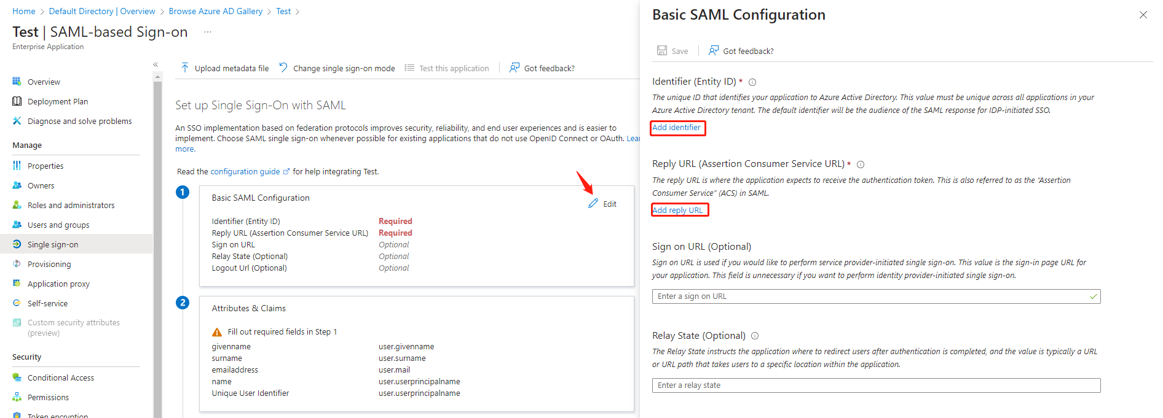This screenshot has width=1163, height=418.
Task: Click the Add identifier button
Action: pos(677,128)
